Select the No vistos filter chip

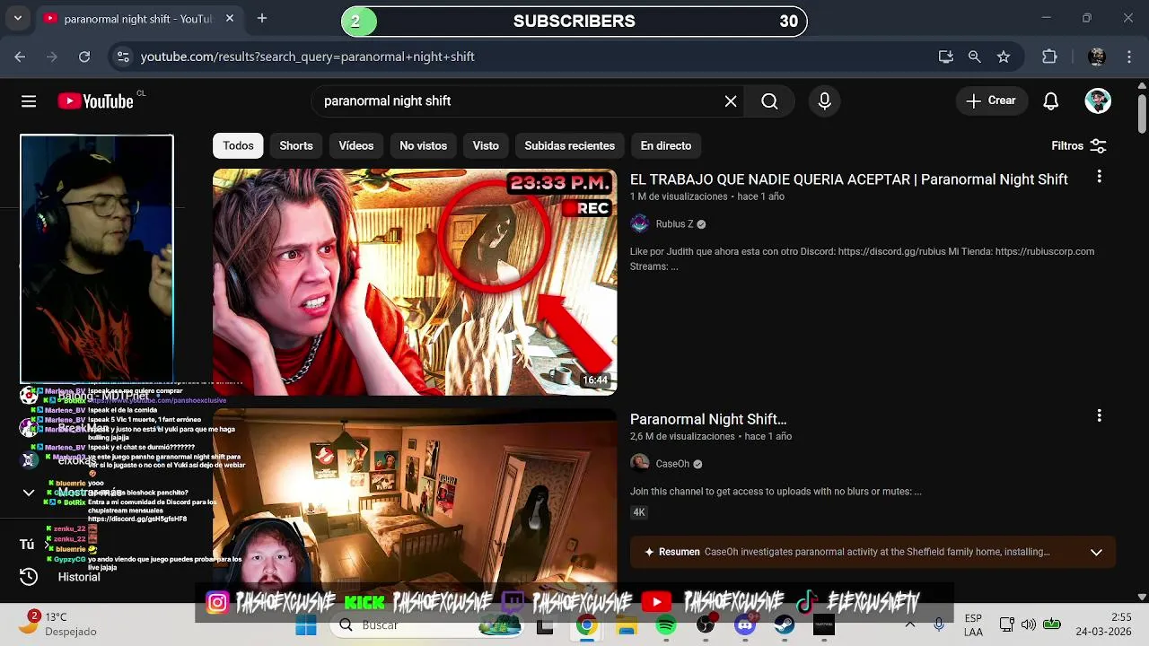(x=423, y=145)
